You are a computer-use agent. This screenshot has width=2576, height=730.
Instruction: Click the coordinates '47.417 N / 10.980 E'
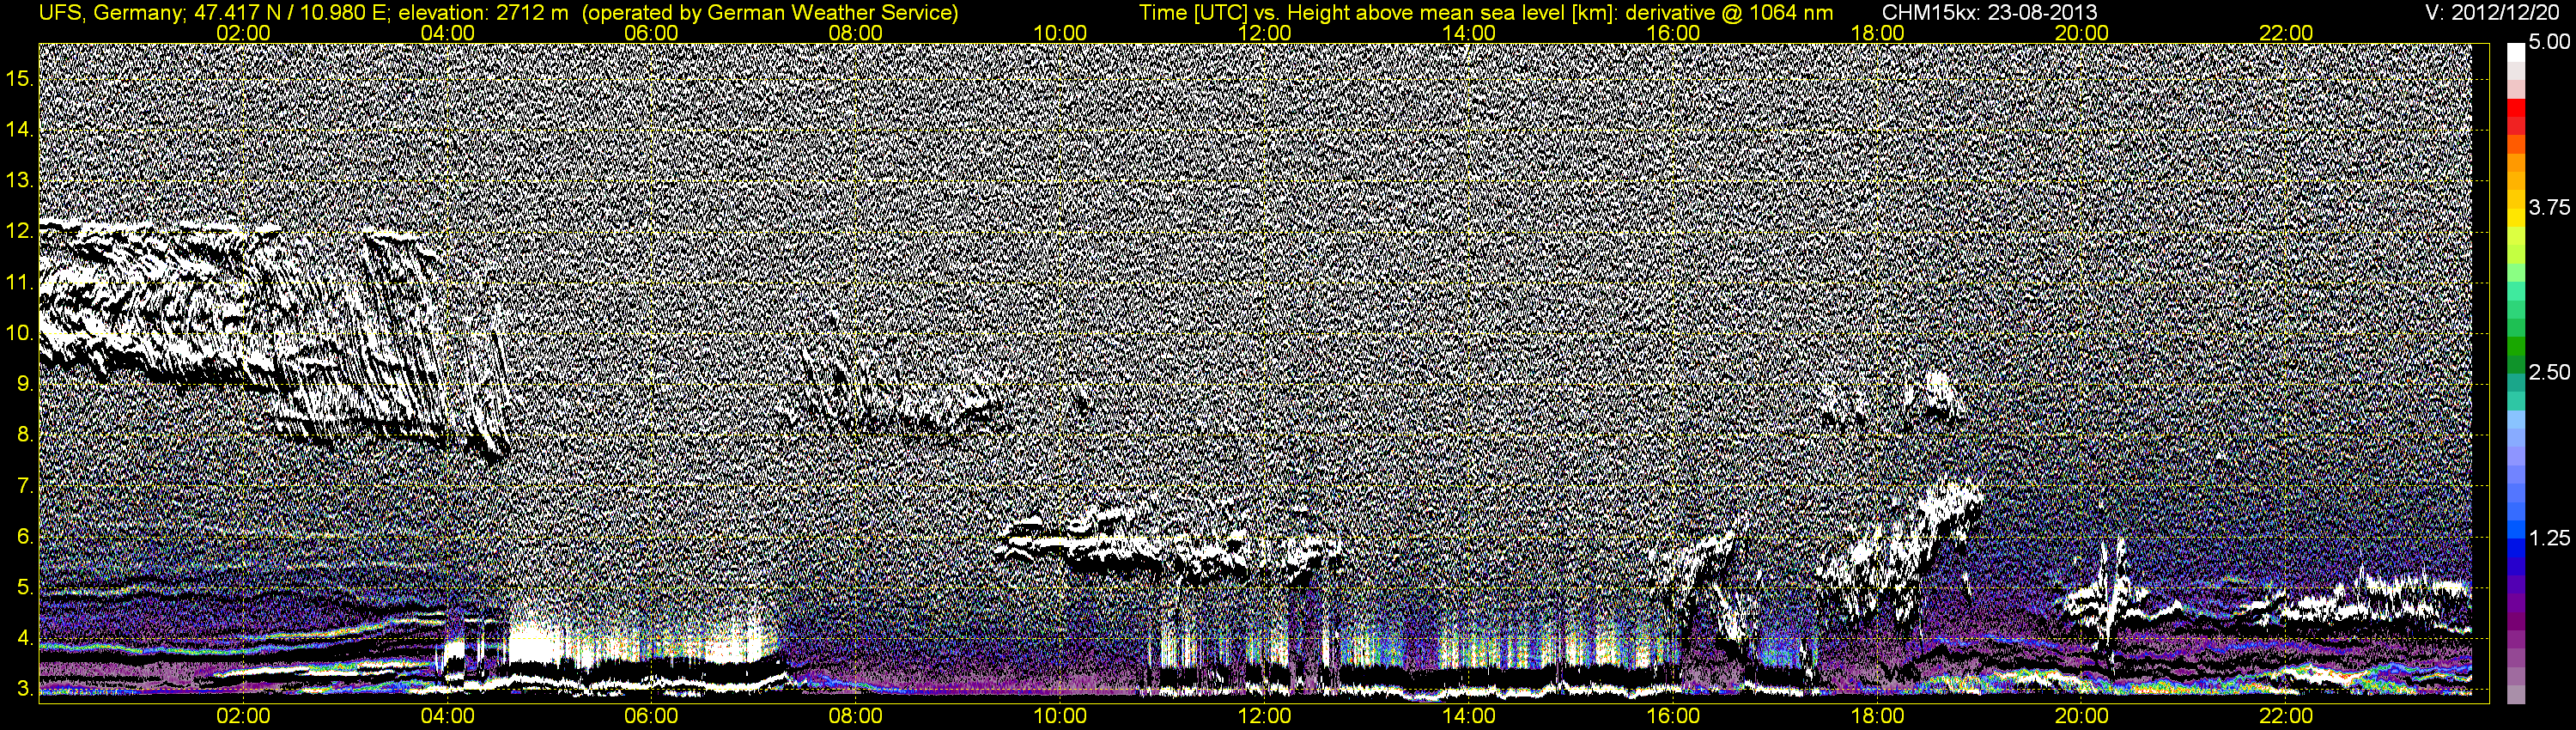(x=292, y=13)
